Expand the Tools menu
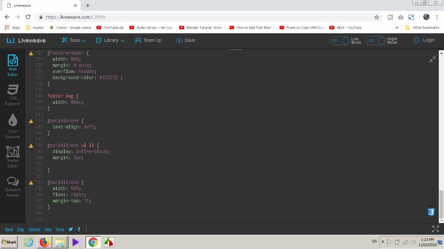 pyautogui.click(x=73, y=40)
